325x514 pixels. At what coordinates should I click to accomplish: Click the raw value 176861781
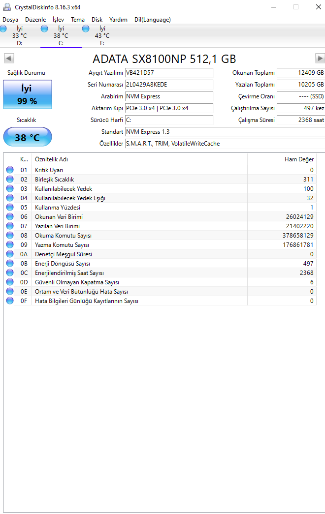click(298, 244)
